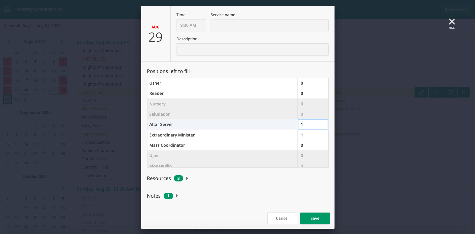Image resolution: width=475 pixels, height=234 pixels.
Task: Save the position changes
Action: click(315, 218)
